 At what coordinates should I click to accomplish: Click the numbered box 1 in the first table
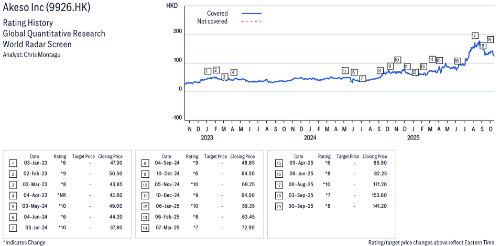coord(13,164)
